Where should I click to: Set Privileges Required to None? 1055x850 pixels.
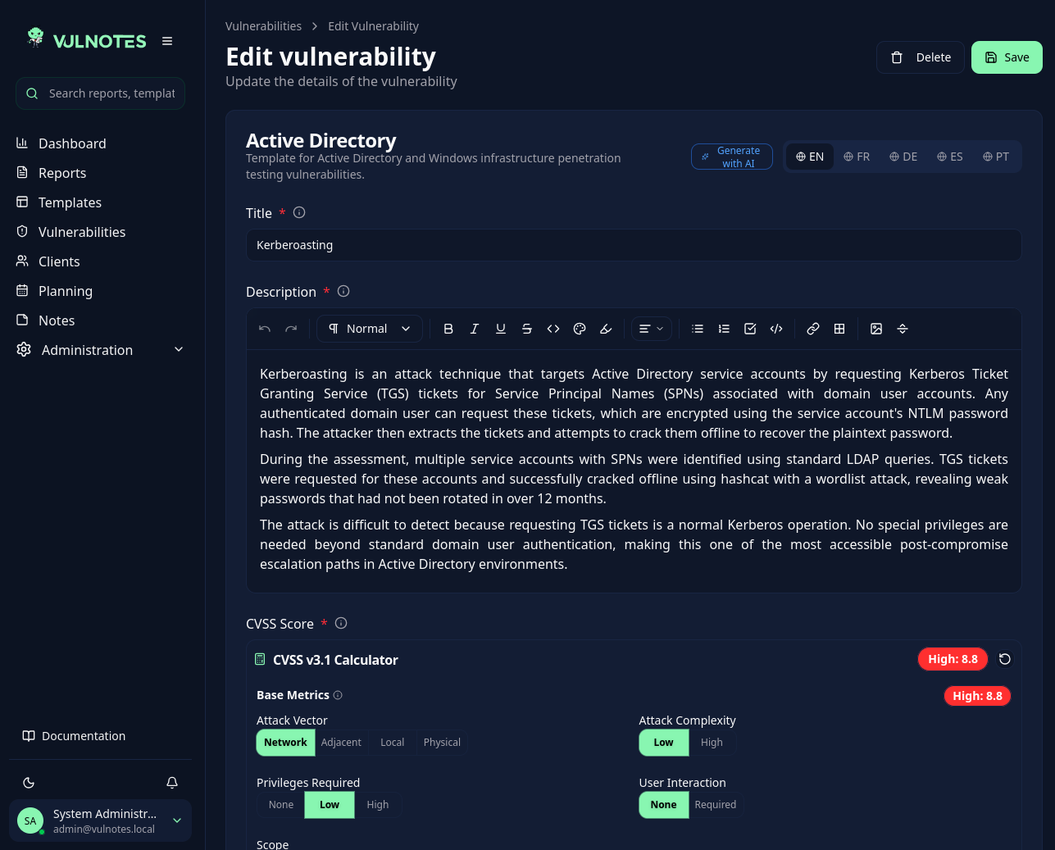280,805
